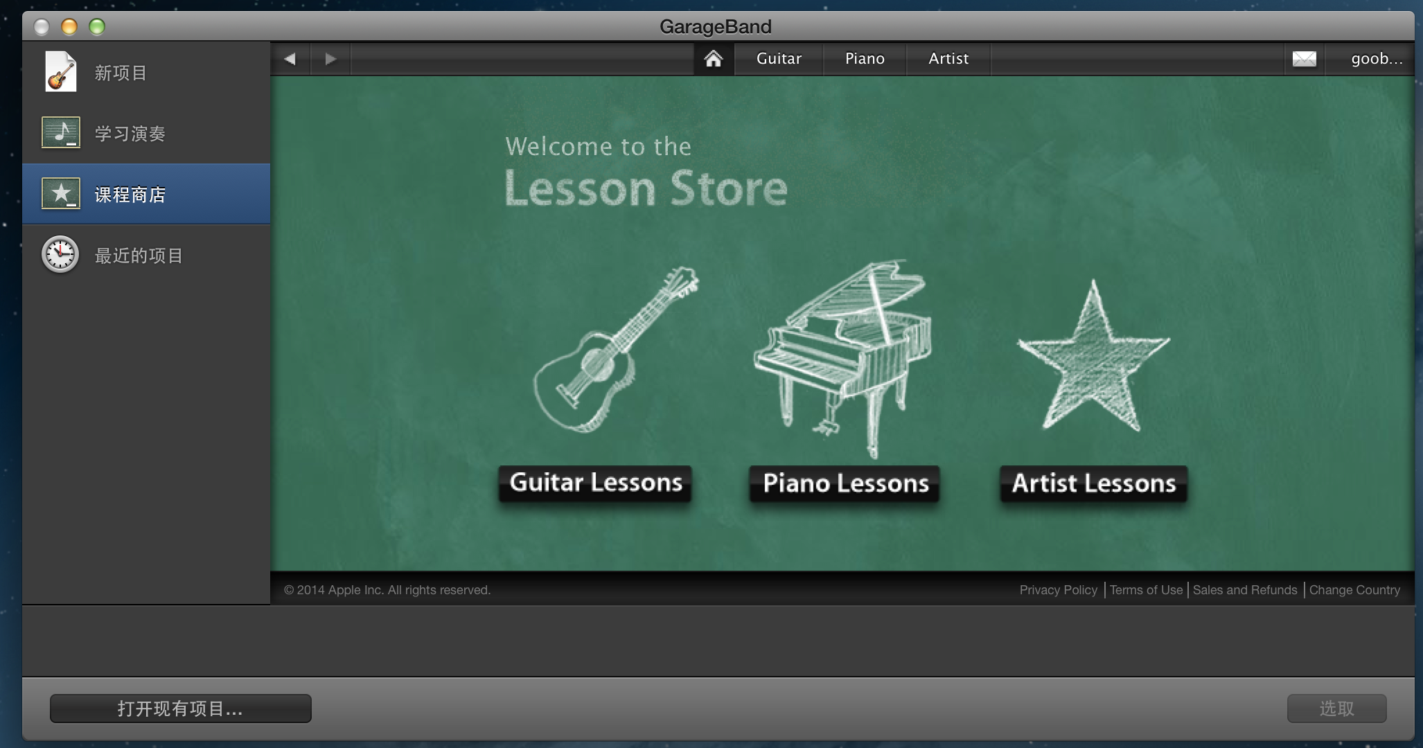Viewport: 1423px width, 748px height.
Task: Click the forward arrow navigation button
Action: [x=330, y=59]
